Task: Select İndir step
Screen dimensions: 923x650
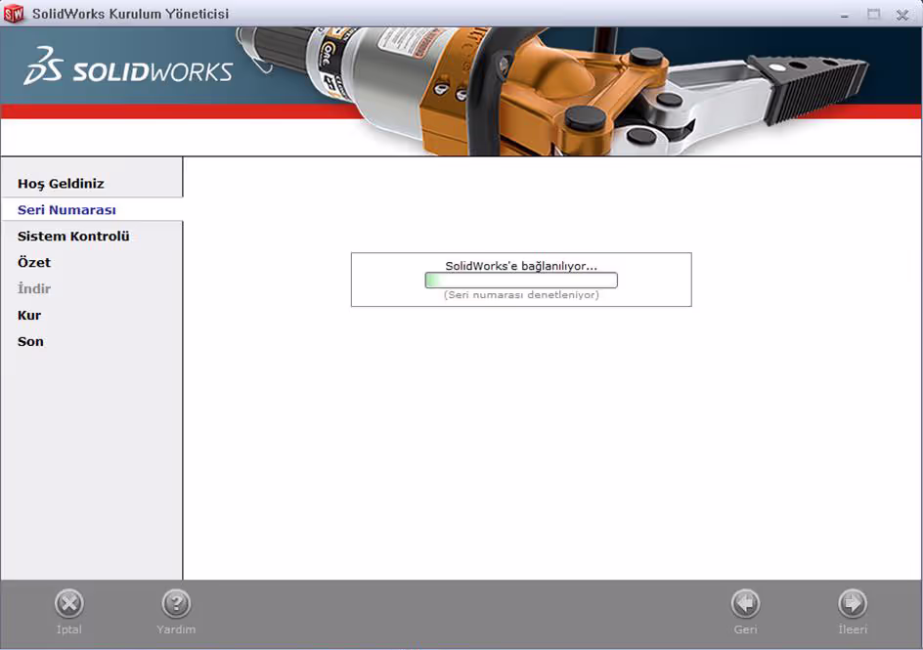Action: click(x=34, y=288)
